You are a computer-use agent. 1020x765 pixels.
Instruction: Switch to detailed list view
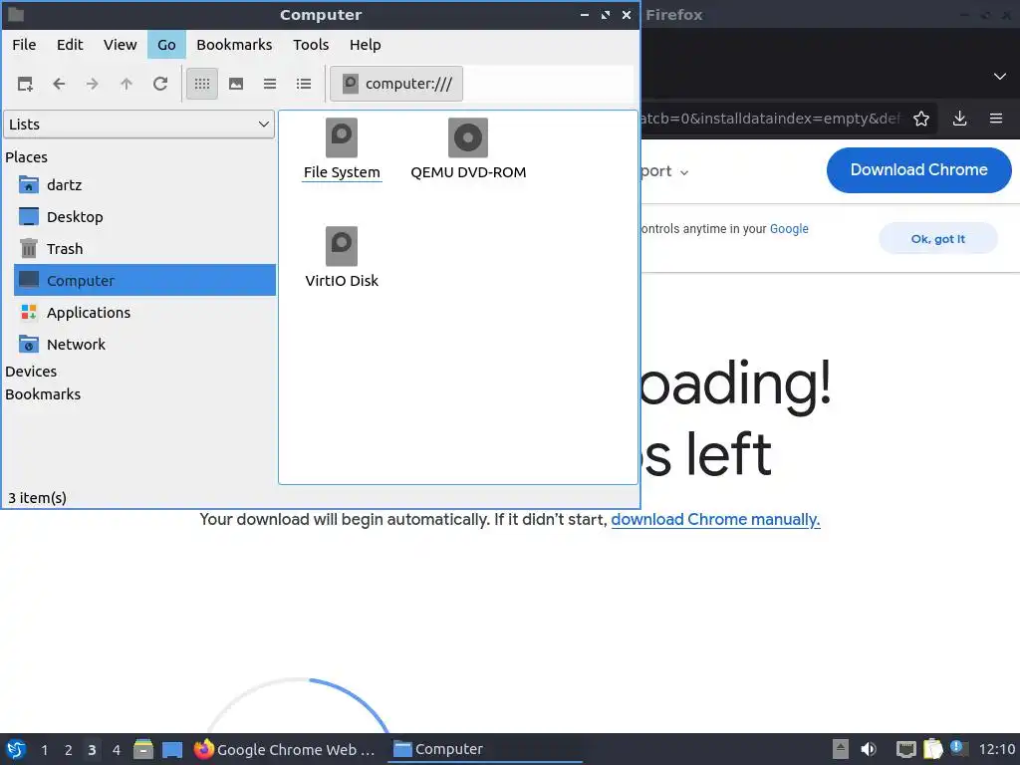[x=304, y=84]
